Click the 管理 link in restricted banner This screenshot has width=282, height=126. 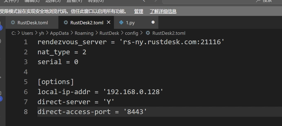pos(139,11)
